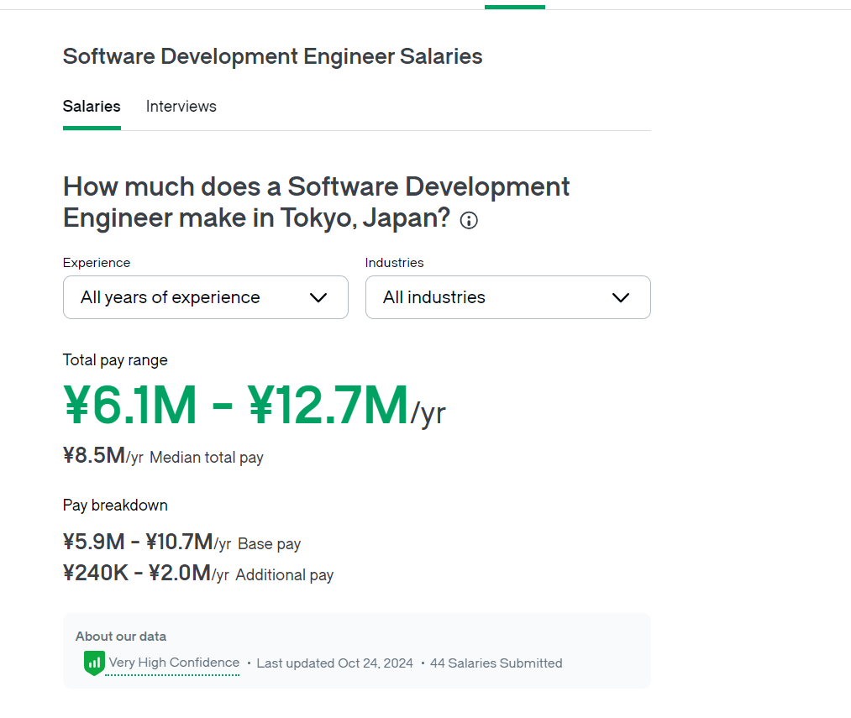Image resolution: width=851 pixels, height=718 pixels.
Task: Click the 'About our data' heading
Action: pos(121,636)
